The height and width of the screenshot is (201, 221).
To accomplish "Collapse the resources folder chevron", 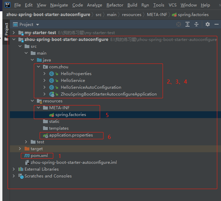I will pyautogui.click(x=32, y=101).
